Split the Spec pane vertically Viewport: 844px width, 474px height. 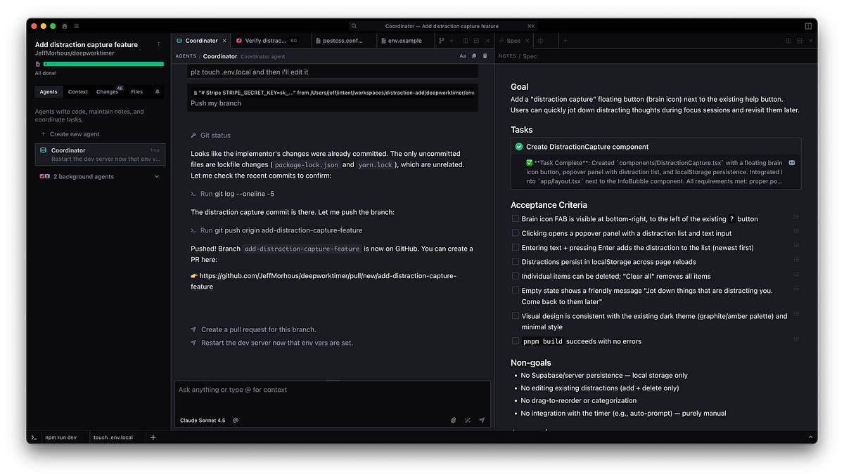coord(788,41)
